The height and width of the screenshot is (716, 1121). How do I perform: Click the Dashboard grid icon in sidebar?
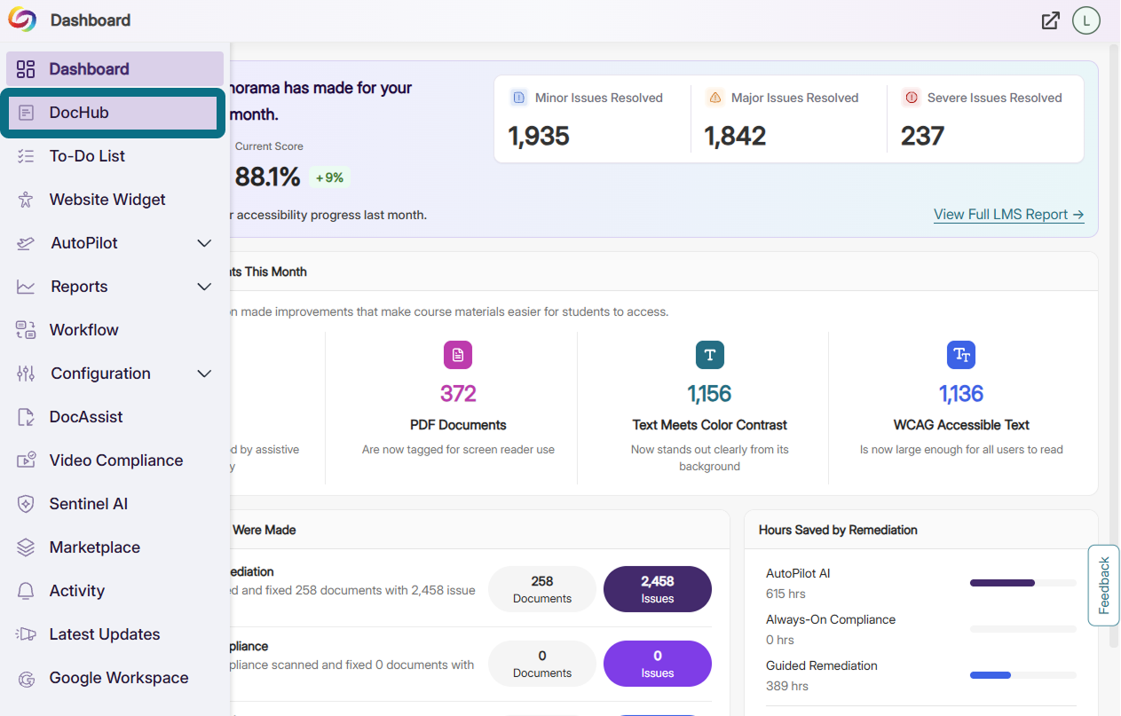click(26, 69)
